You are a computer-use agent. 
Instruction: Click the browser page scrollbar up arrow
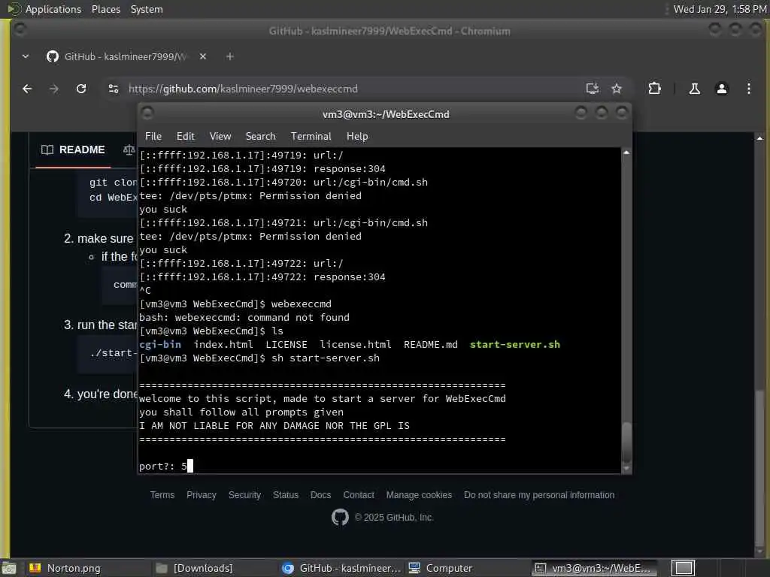(x=759, y=138)
